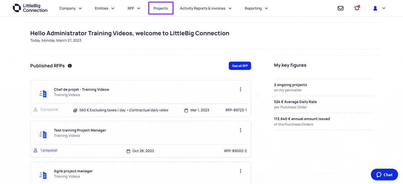The width and height of the screenshot is (403, 184).
Task: Click My key figures heading
Action: pos(290,65)
